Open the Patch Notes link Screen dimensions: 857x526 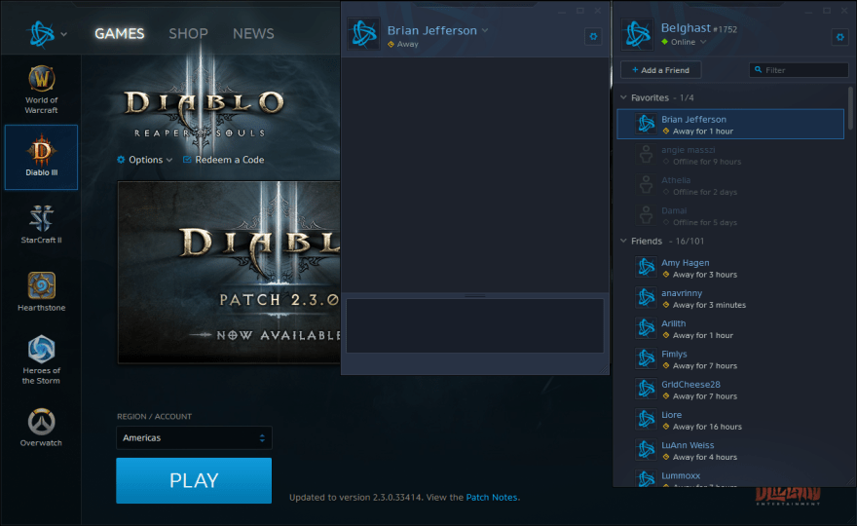click(x=492, y=498)
